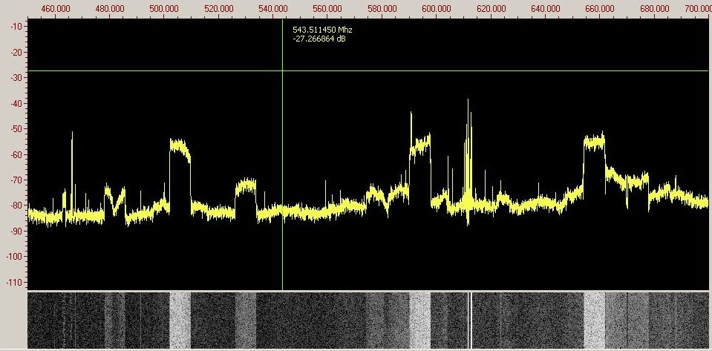
Task: Click the -50 dB axis label
Action: coord(16,129)
